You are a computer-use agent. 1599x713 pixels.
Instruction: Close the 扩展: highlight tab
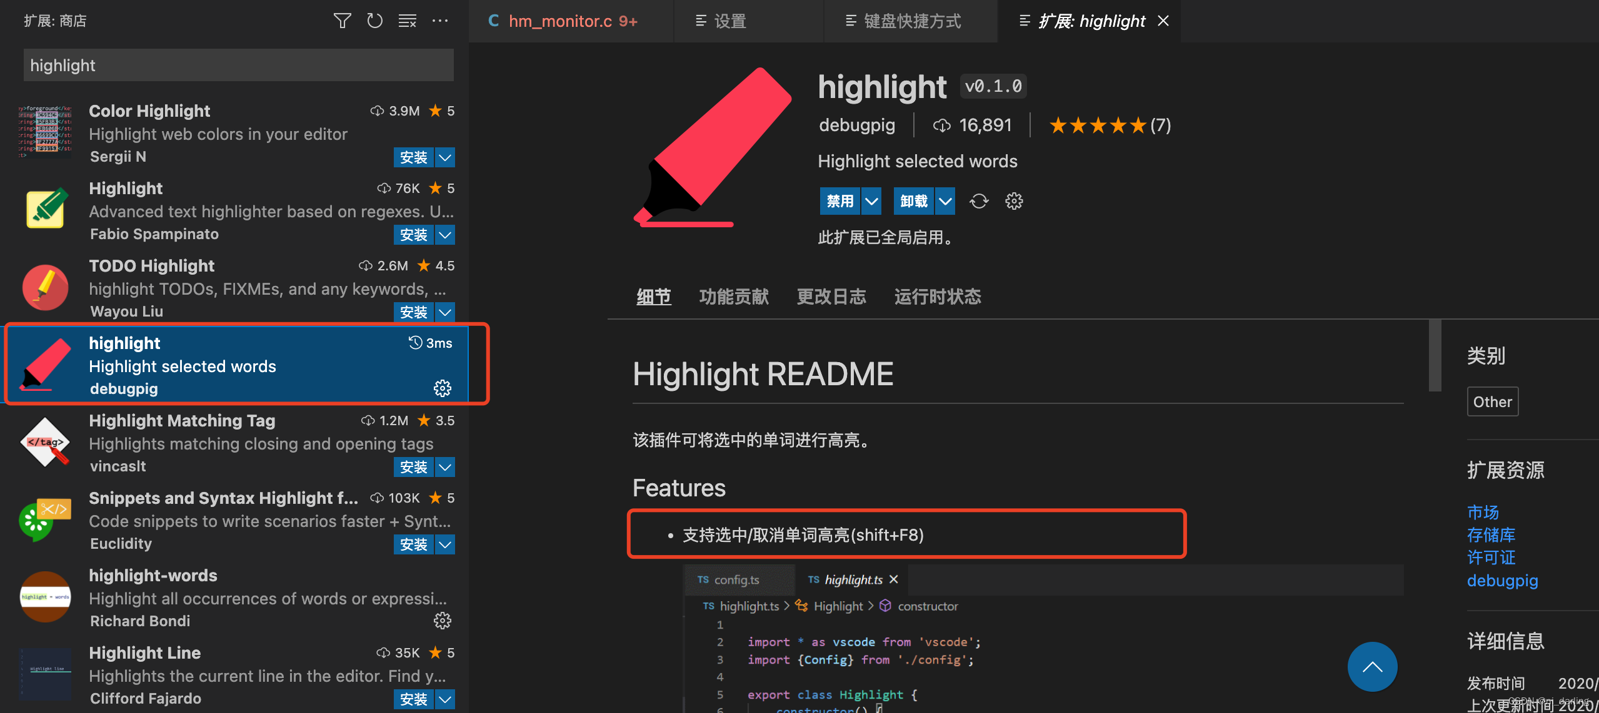pos(1163,21)
